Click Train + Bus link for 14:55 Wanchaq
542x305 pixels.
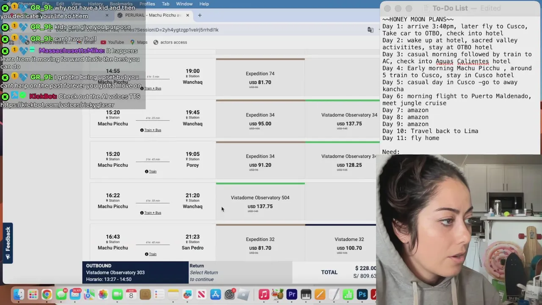(153, 89)
